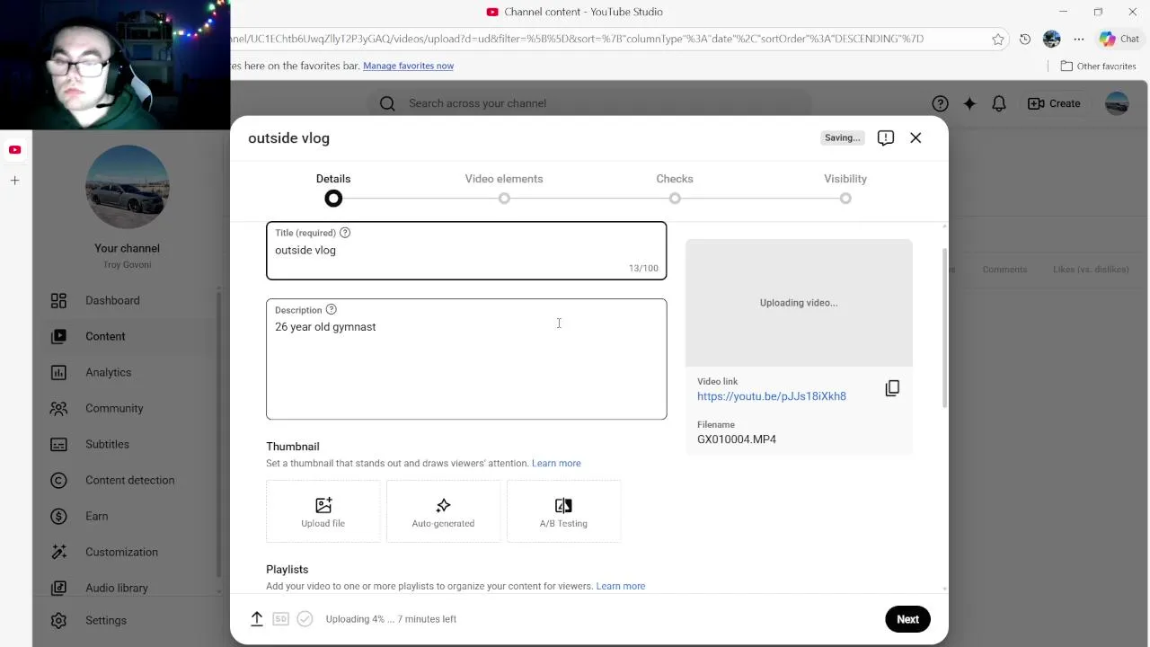This screenshot has height=647, width=1150.
Task: Click the Search across your channel field
Action: pos(590,103)
